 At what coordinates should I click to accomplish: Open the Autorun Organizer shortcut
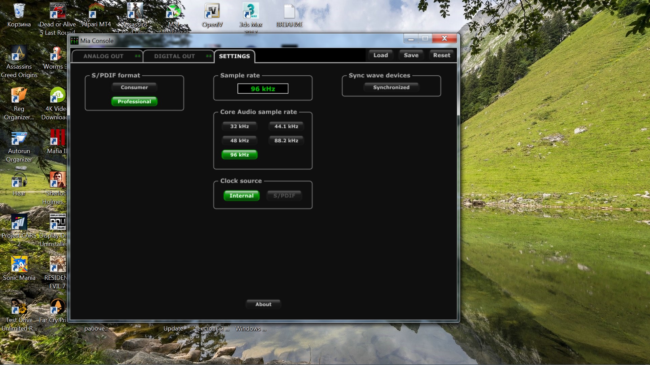19,138
